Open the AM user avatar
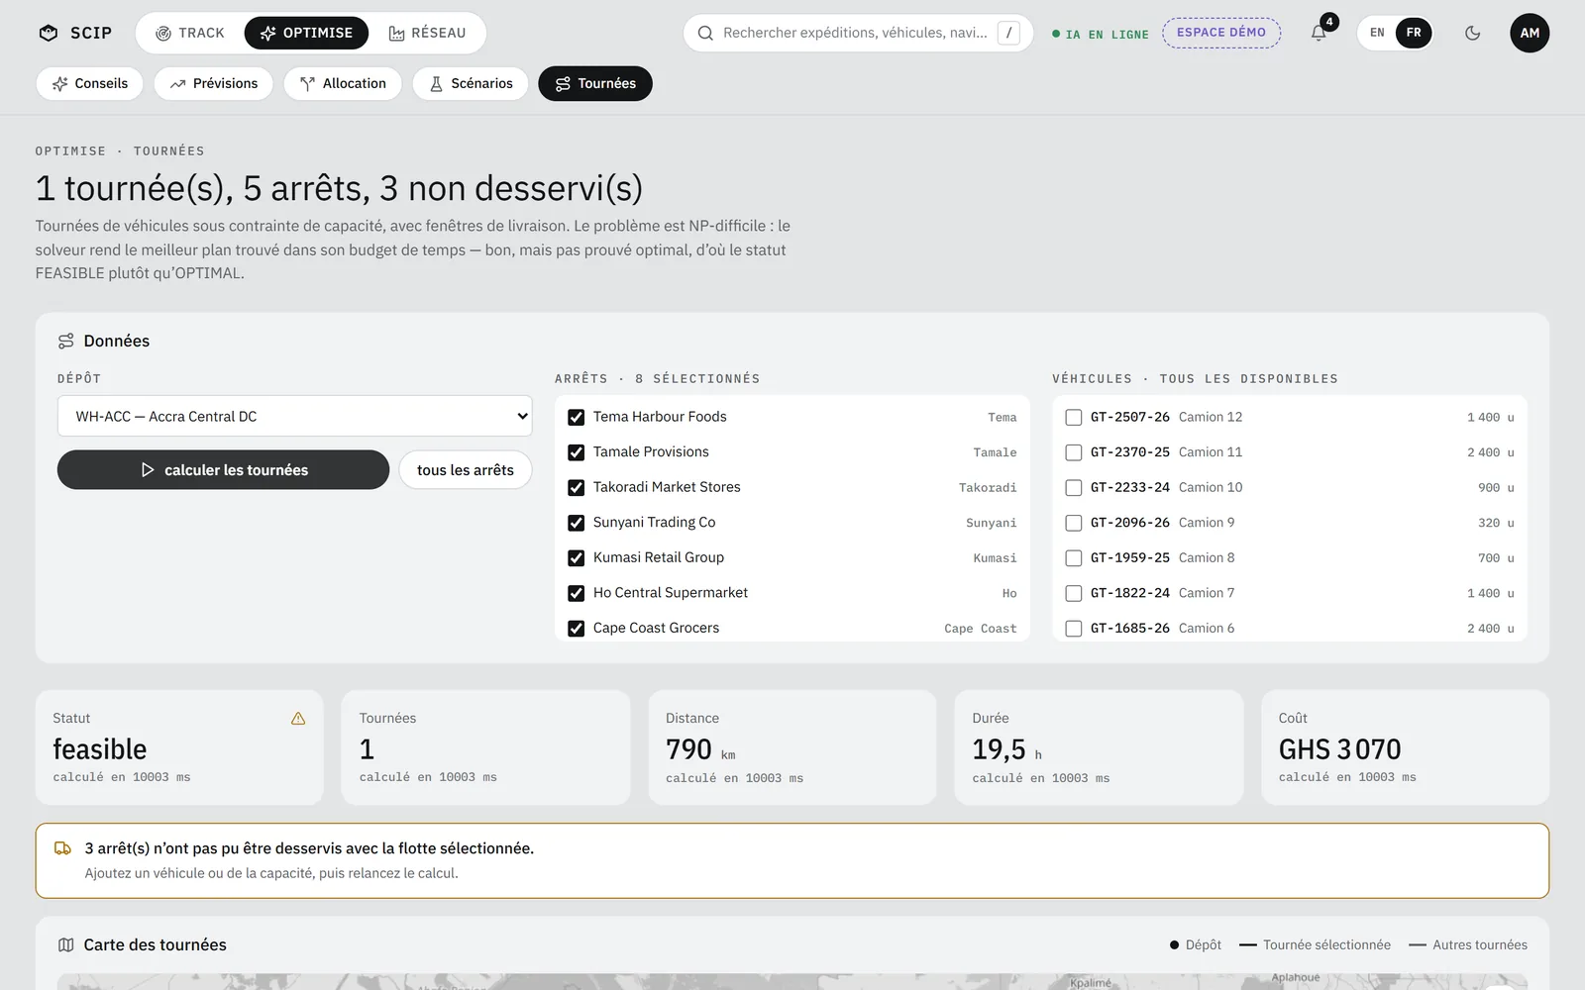This screenshot has height=990, width=1585. point(1529,33)
